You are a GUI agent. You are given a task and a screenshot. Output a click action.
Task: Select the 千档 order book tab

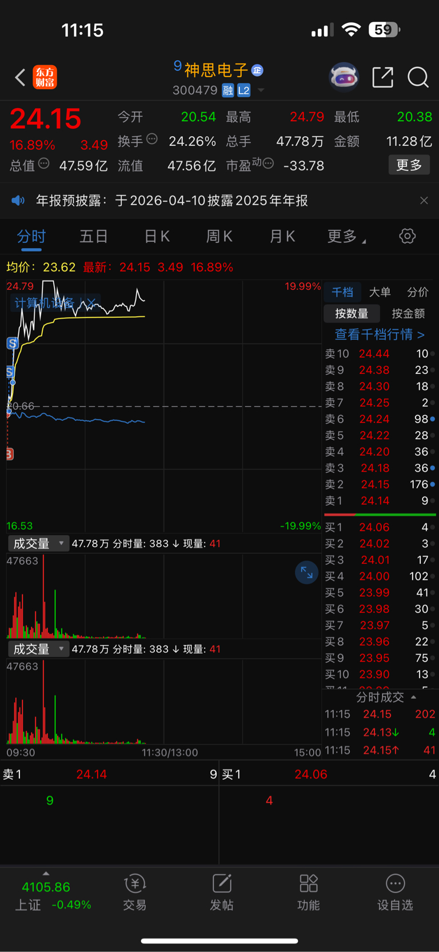pos(342,292)
